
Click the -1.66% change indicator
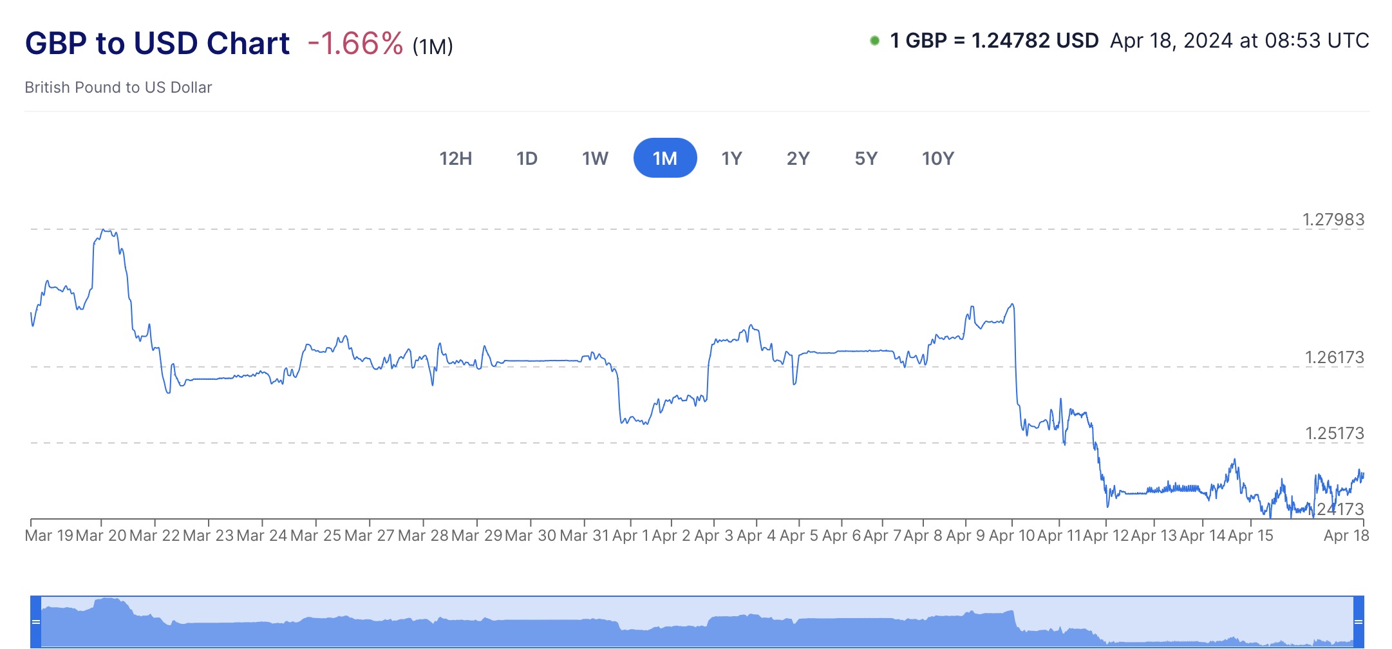pyautogui.click(x=355, y=44)
